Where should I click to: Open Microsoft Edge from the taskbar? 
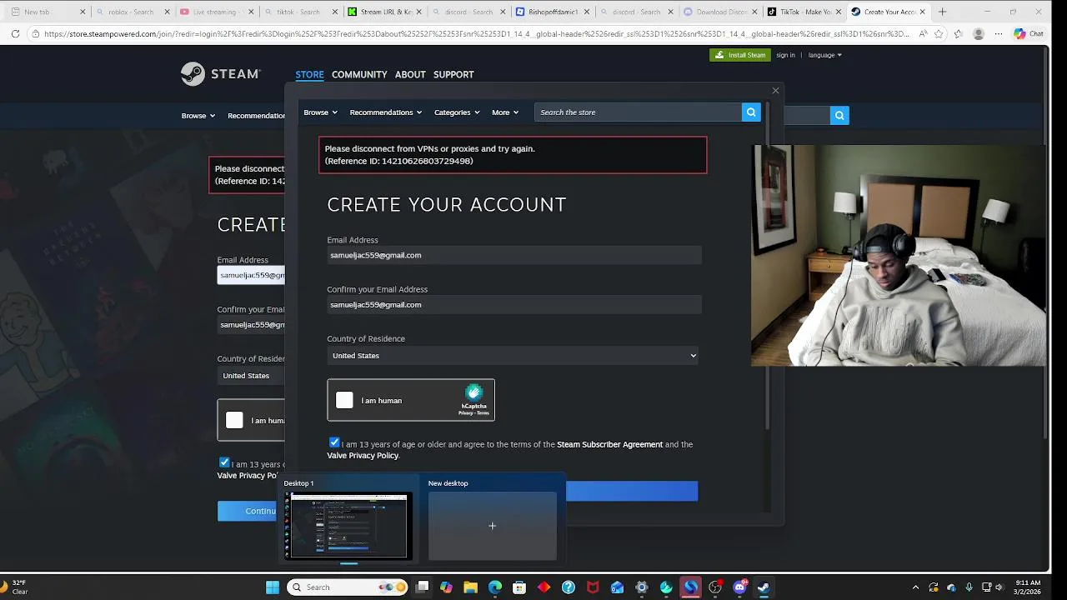pos(495,587)
